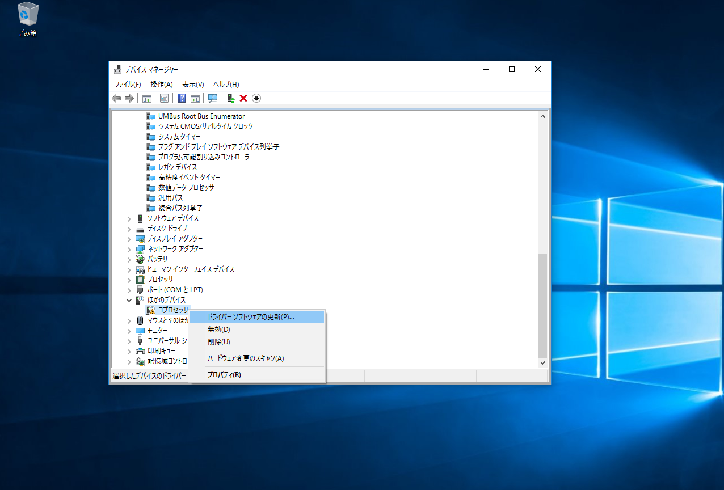Click the ヒューマン インターフェイス デバイス icon
724x490 pixels.
click(140, 269)
